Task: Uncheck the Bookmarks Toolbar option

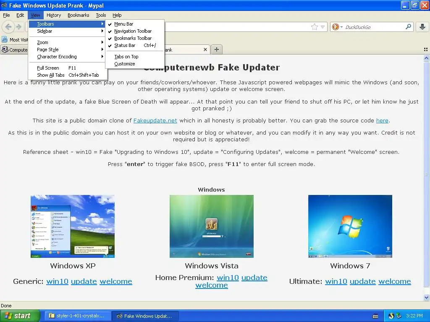Action: pos(135,38)
